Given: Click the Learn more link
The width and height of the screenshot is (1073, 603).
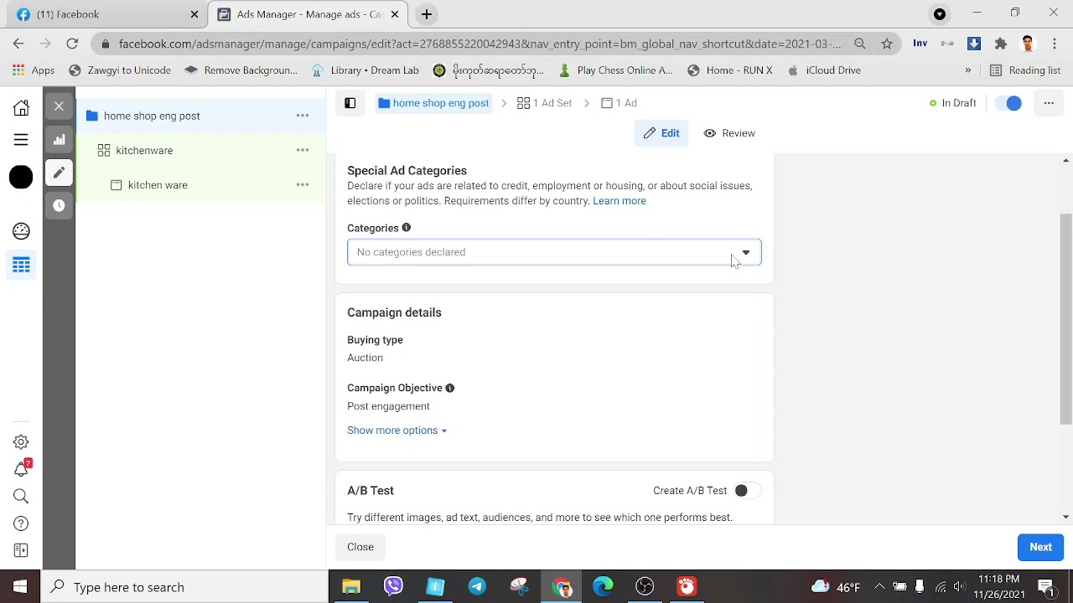Looking at the screenshot, I should click(x=619, y=201).
